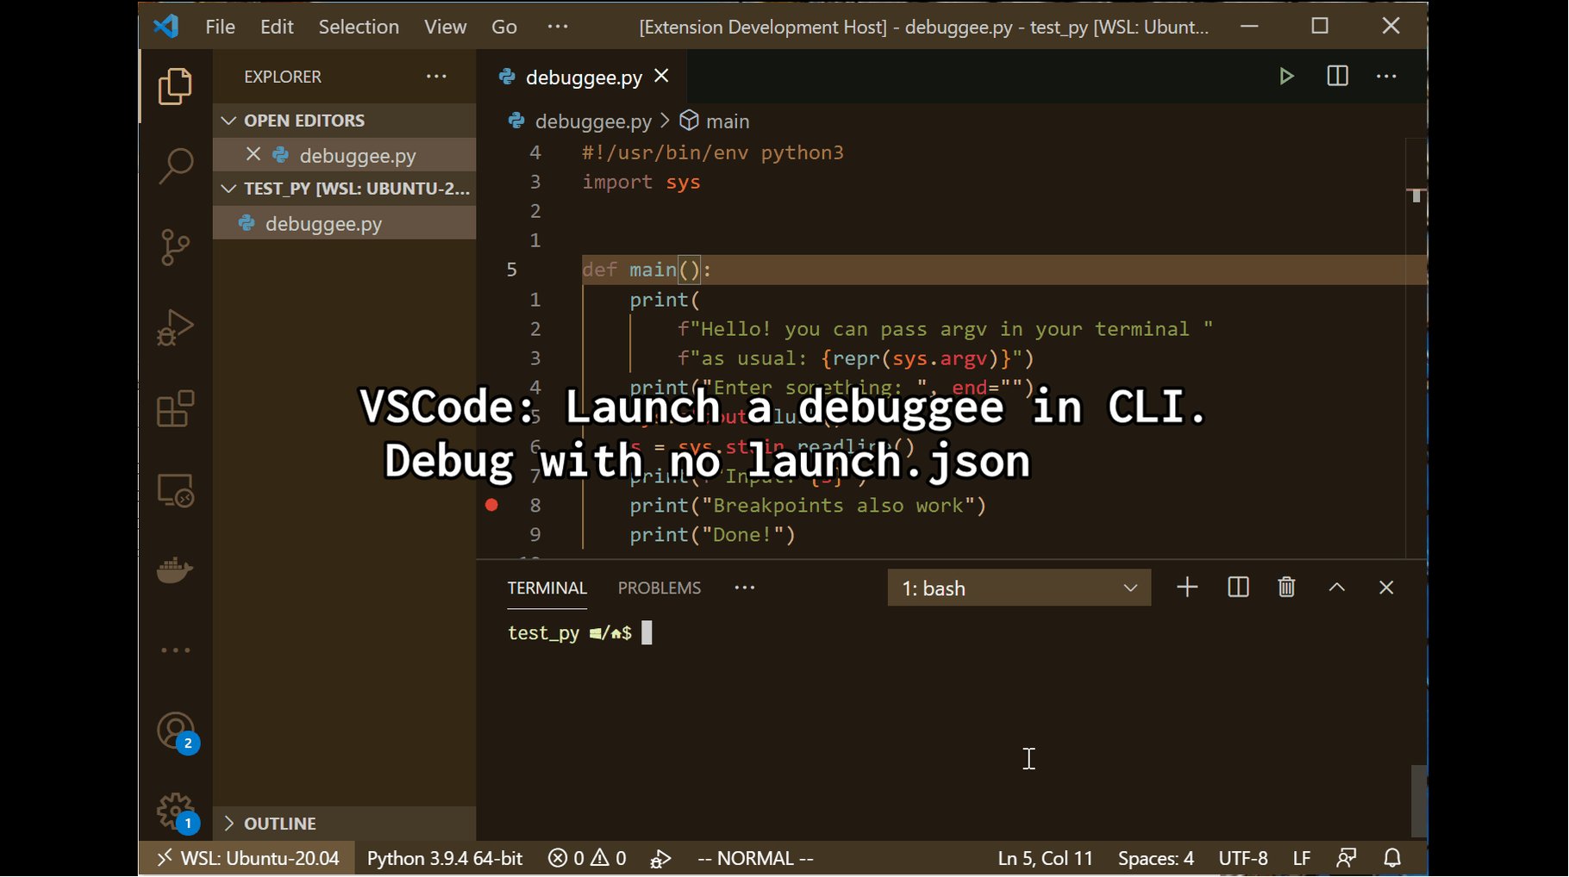The height and width of the screenshot is (877, 1569).
Task: Maximize the terminal panel size
Action: [1336, 588]
